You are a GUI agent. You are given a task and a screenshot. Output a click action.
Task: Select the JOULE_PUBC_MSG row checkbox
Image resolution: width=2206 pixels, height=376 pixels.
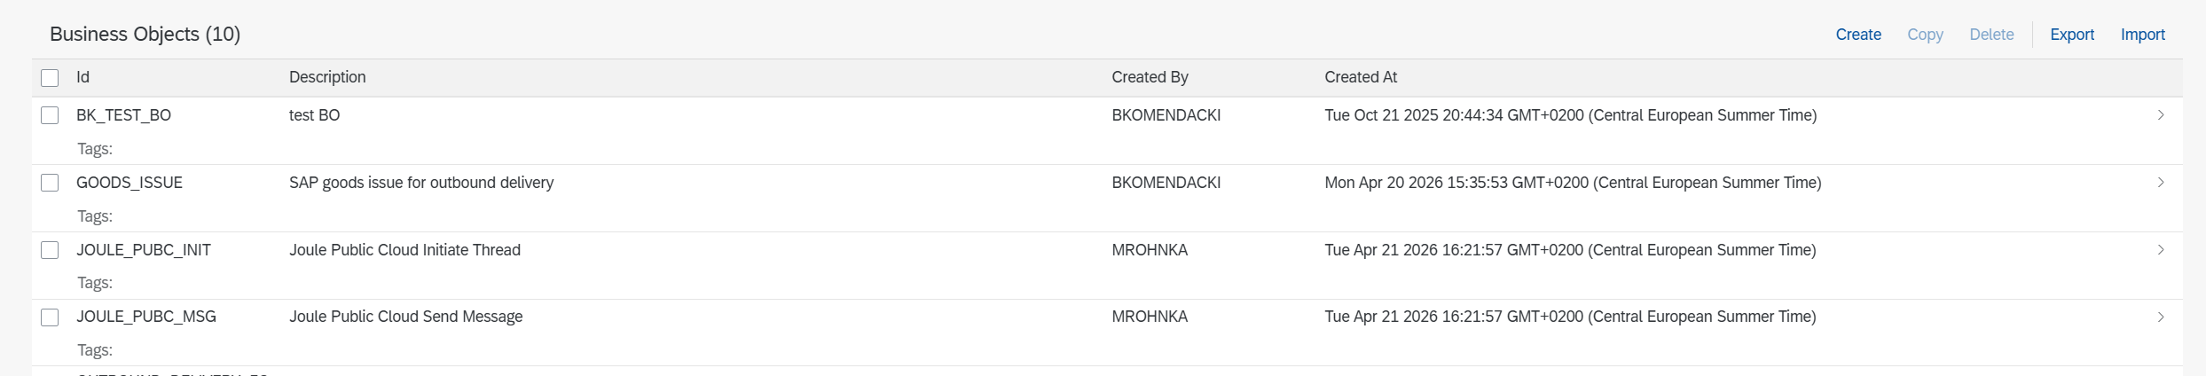click(50, 317)
